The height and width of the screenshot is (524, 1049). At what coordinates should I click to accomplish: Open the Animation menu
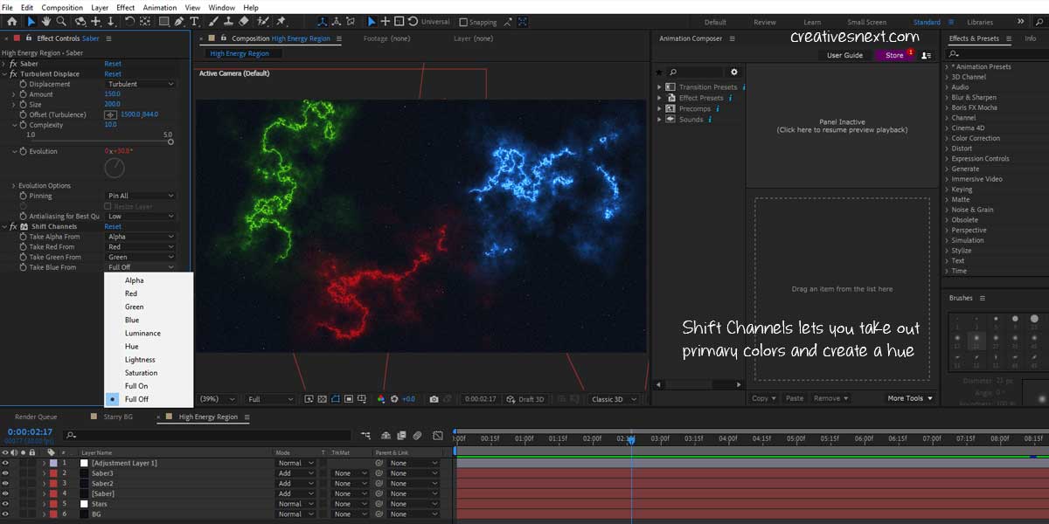(x=159, y=7)
